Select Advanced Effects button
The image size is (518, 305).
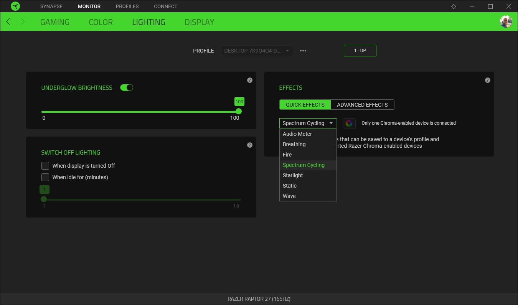click(362, 105)
